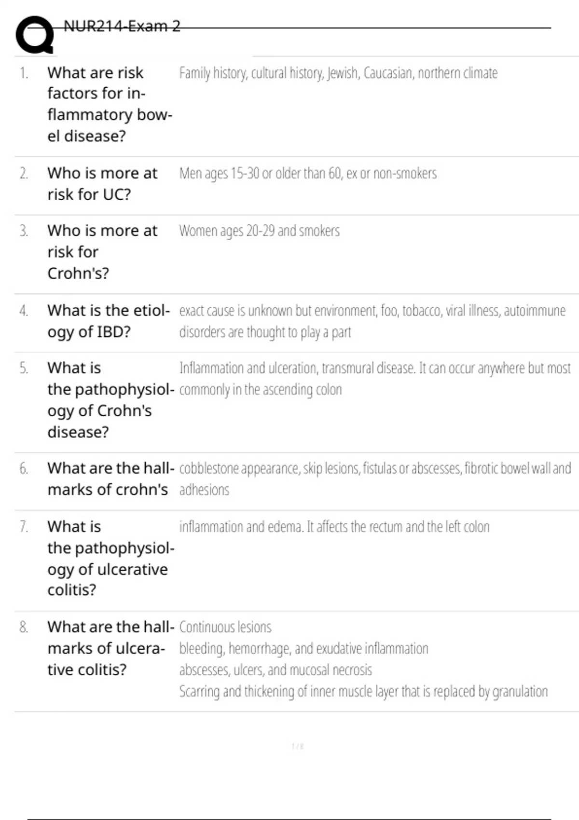Select the NUR214-Exam 2 title
Viewport: 579px width, 820px height.
point(122,26)
